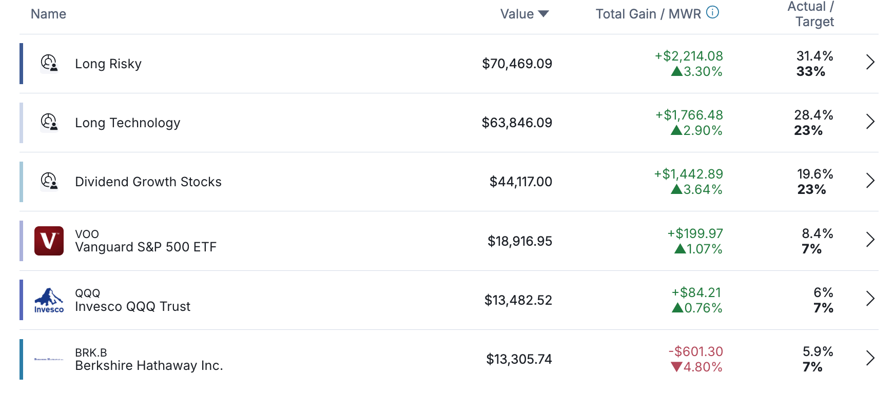The height and width of the screenshot is (393, 894).
Task: Open the QQQ row chevron arrow
Action: pos(870,299)
